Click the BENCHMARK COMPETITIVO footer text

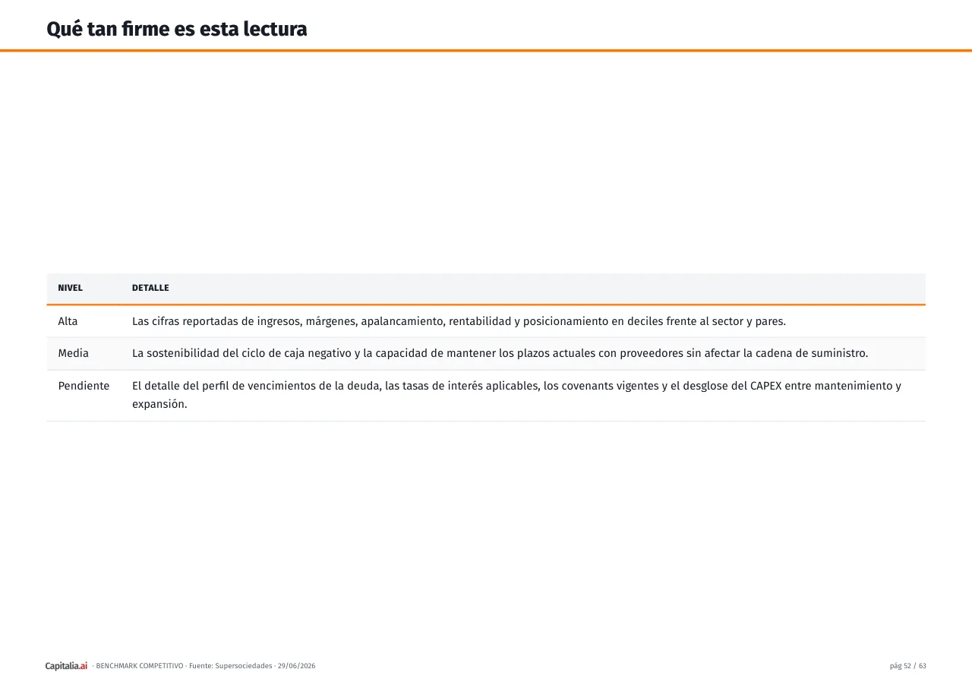140,666
